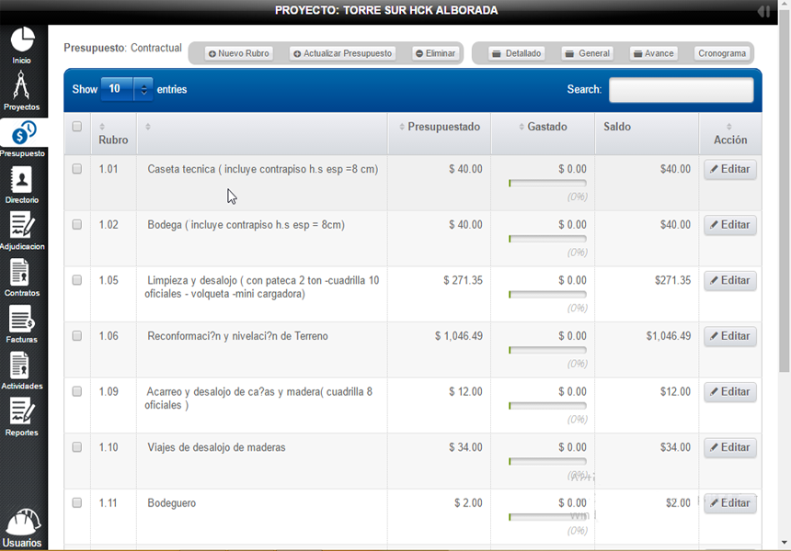Open Usuarios helmet icon

click(22, 522)
